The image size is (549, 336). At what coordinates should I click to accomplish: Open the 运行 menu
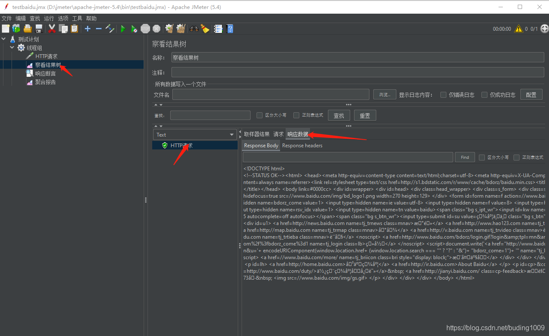(49, 18)
